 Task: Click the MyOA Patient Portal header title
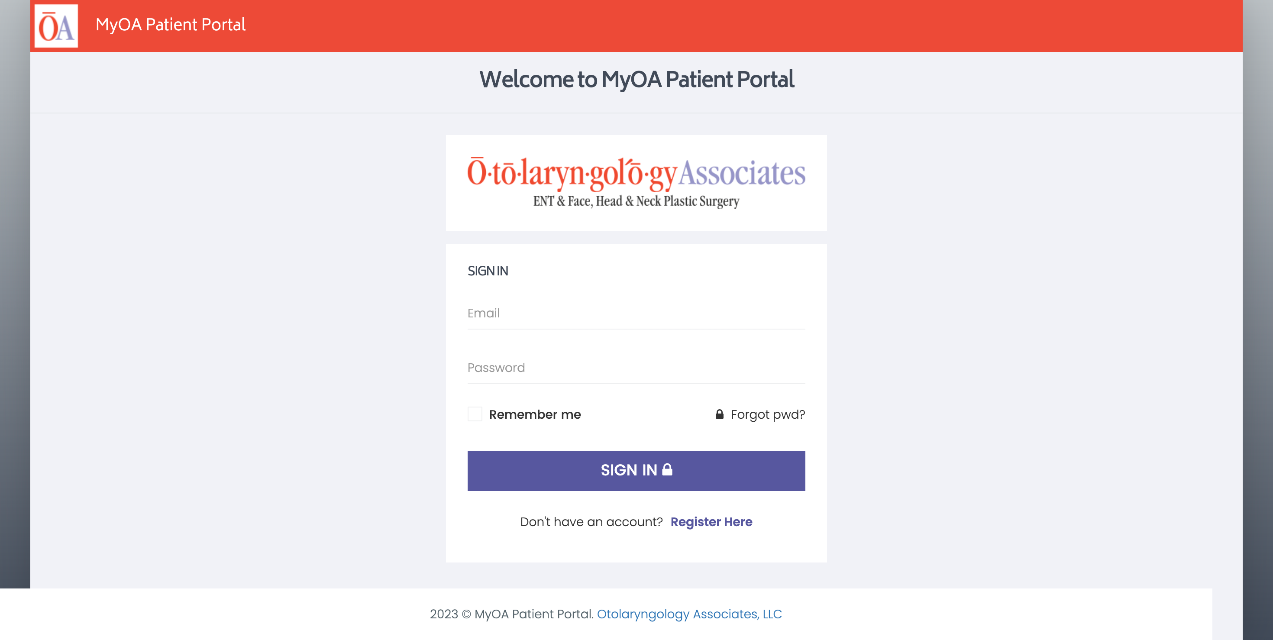tap(171, 25)
